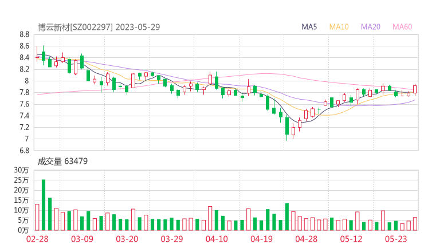Click the lowest green candlestick near price 7
This screenshot has width=424, height=252.
tap(287, 126)
